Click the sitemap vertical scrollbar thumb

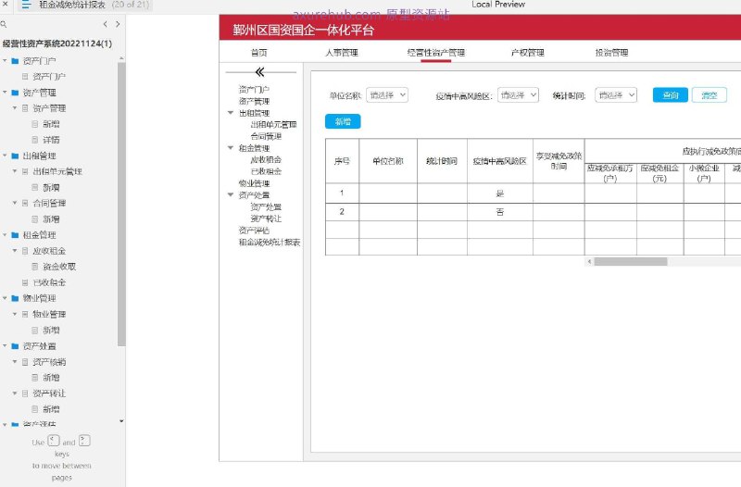click(121, 204)
